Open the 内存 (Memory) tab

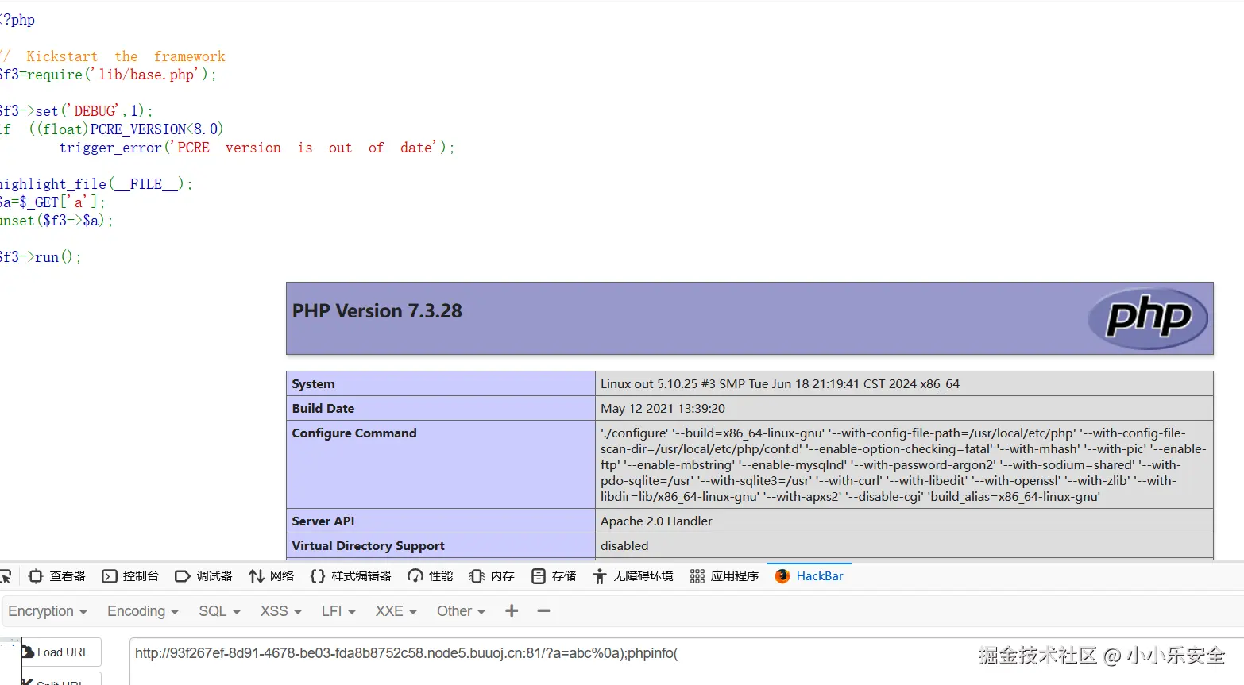[x=492, y=576]
